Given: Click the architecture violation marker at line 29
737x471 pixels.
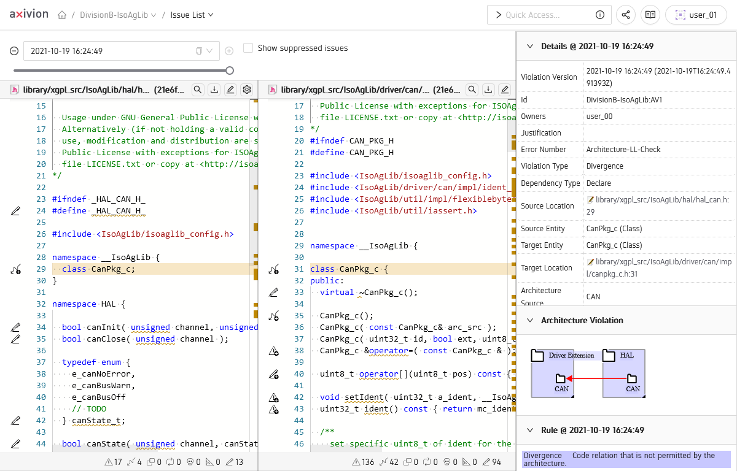Looking at the screenshot, I should click(16, 269).
